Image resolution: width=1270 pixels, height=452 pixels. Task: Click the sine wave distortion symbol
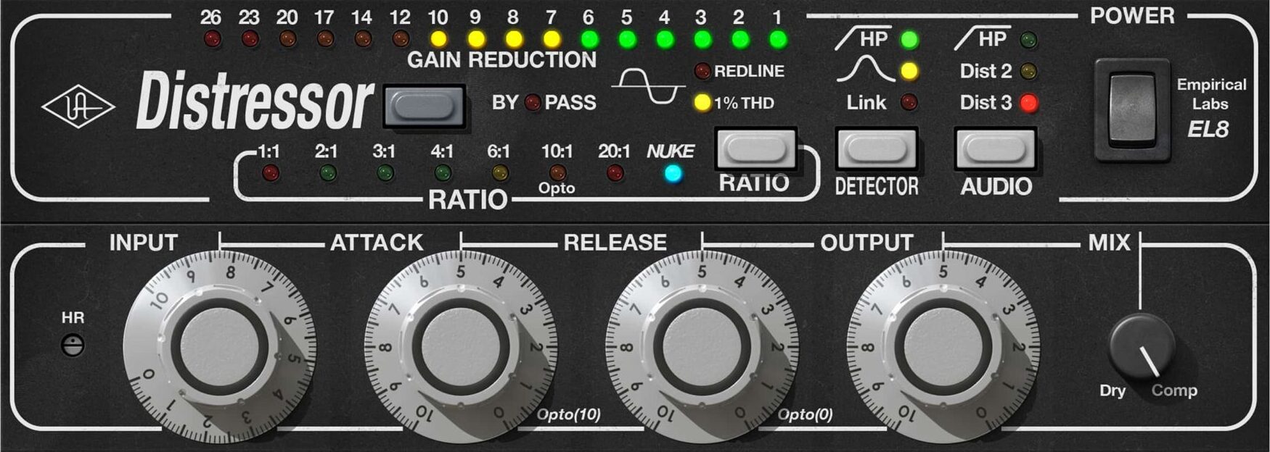[647, 87]
